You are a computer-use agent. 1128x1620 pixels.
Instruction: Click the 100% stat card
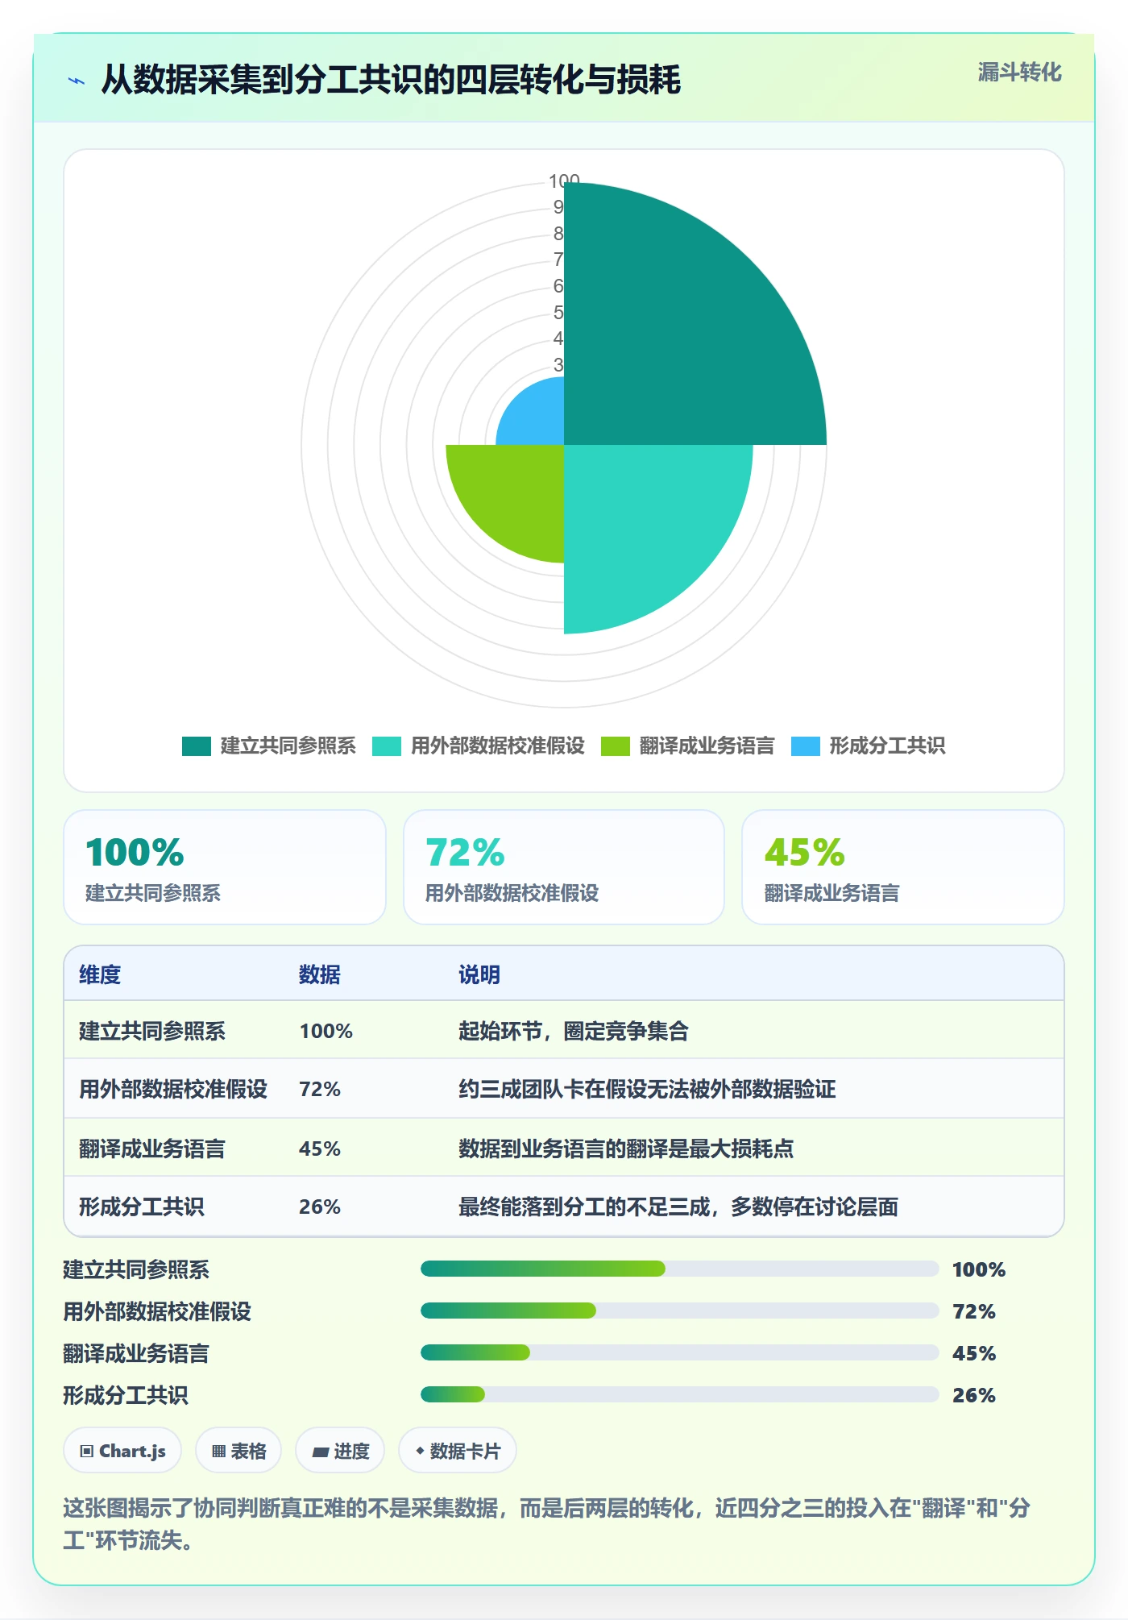(x=225, y=867)
